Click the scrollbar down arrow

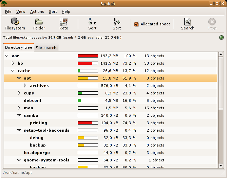pyautogui.click(x=221, y=165)
